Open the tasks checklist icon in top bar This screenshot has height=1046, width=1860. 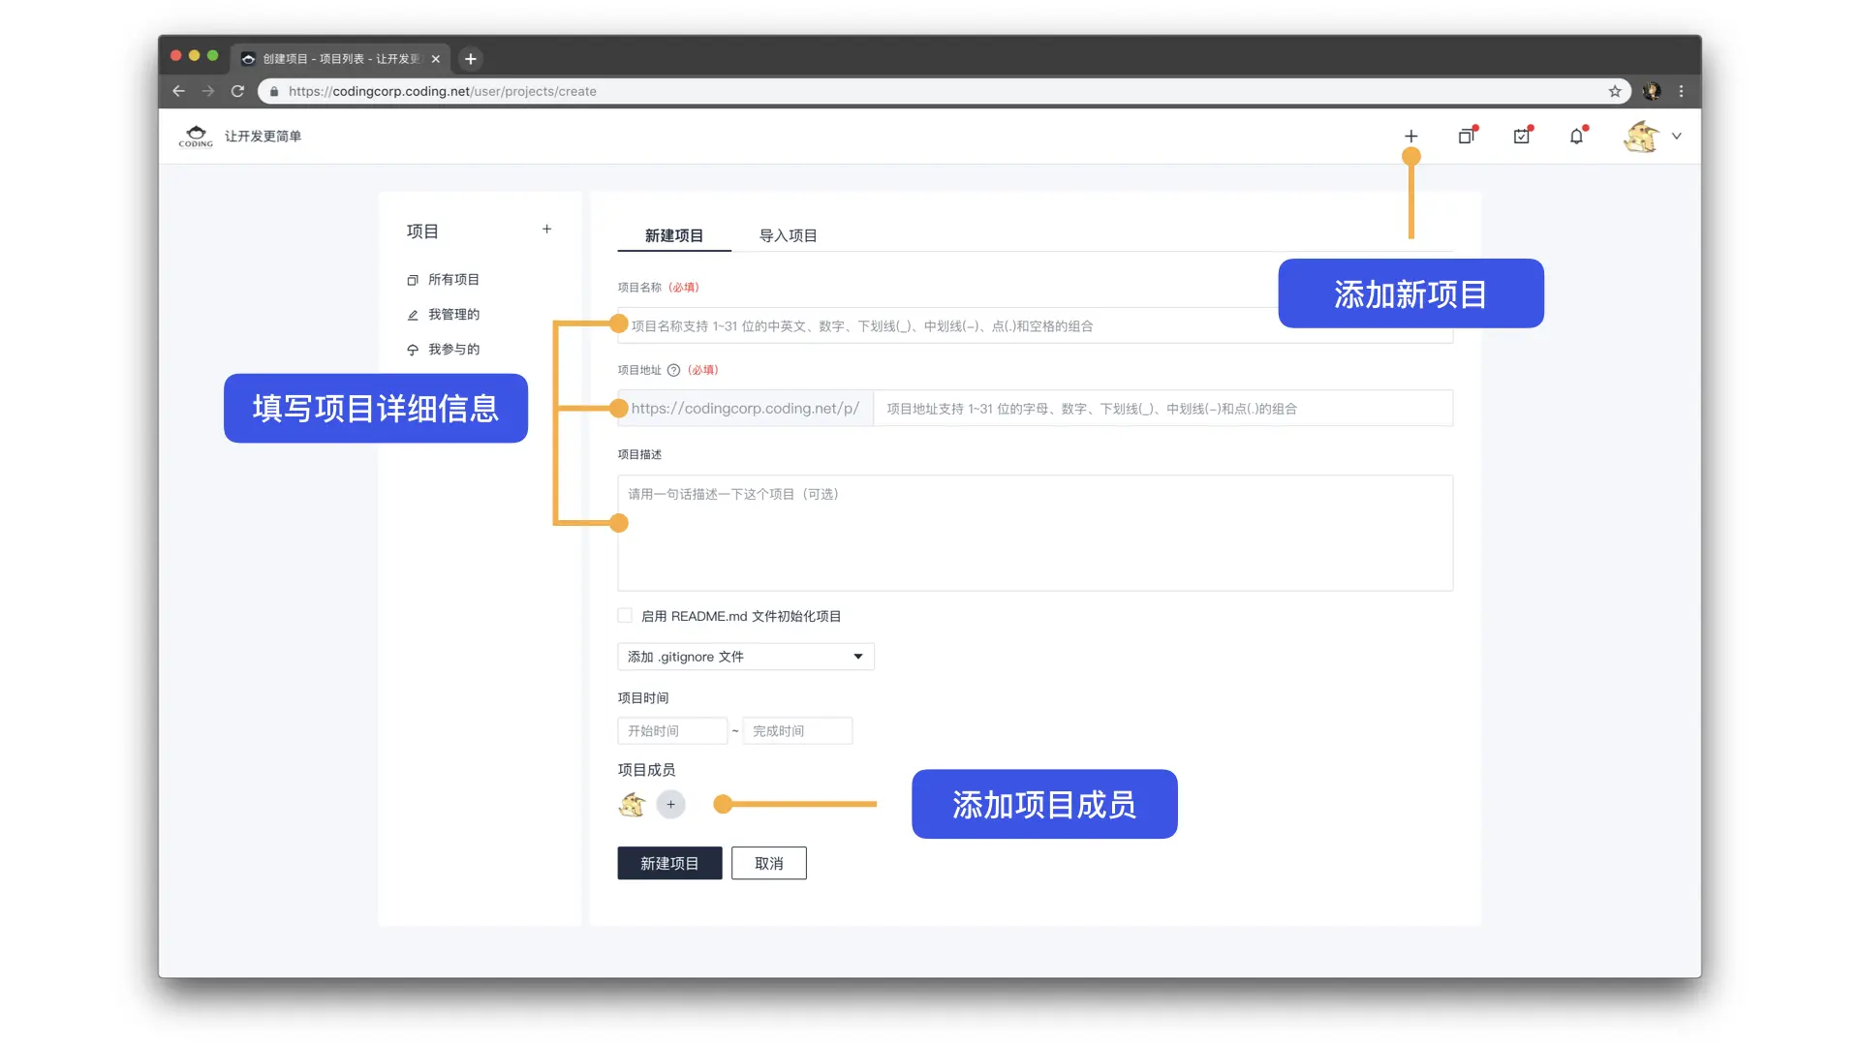1521,136
